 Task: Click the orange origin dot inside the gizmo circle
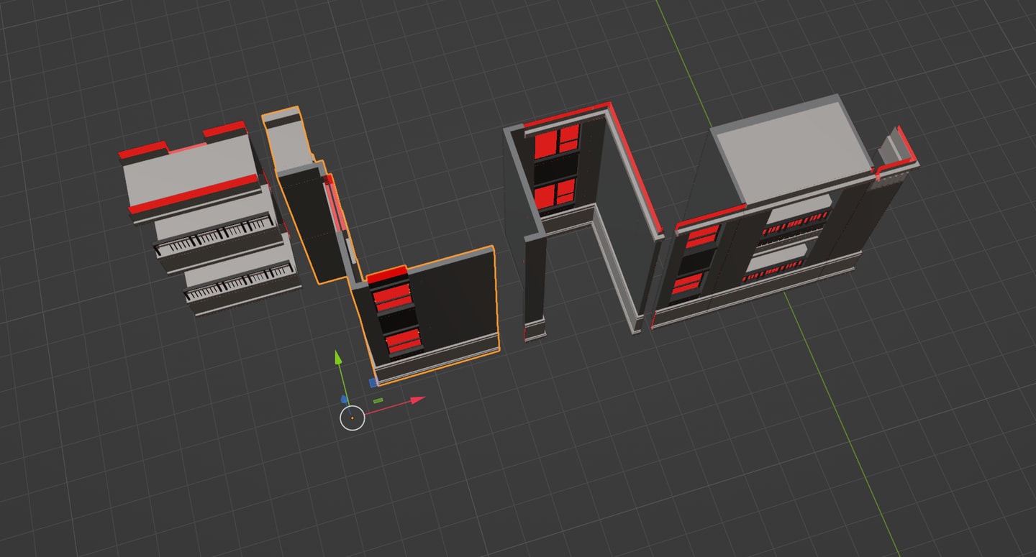(x=352, y=418)
